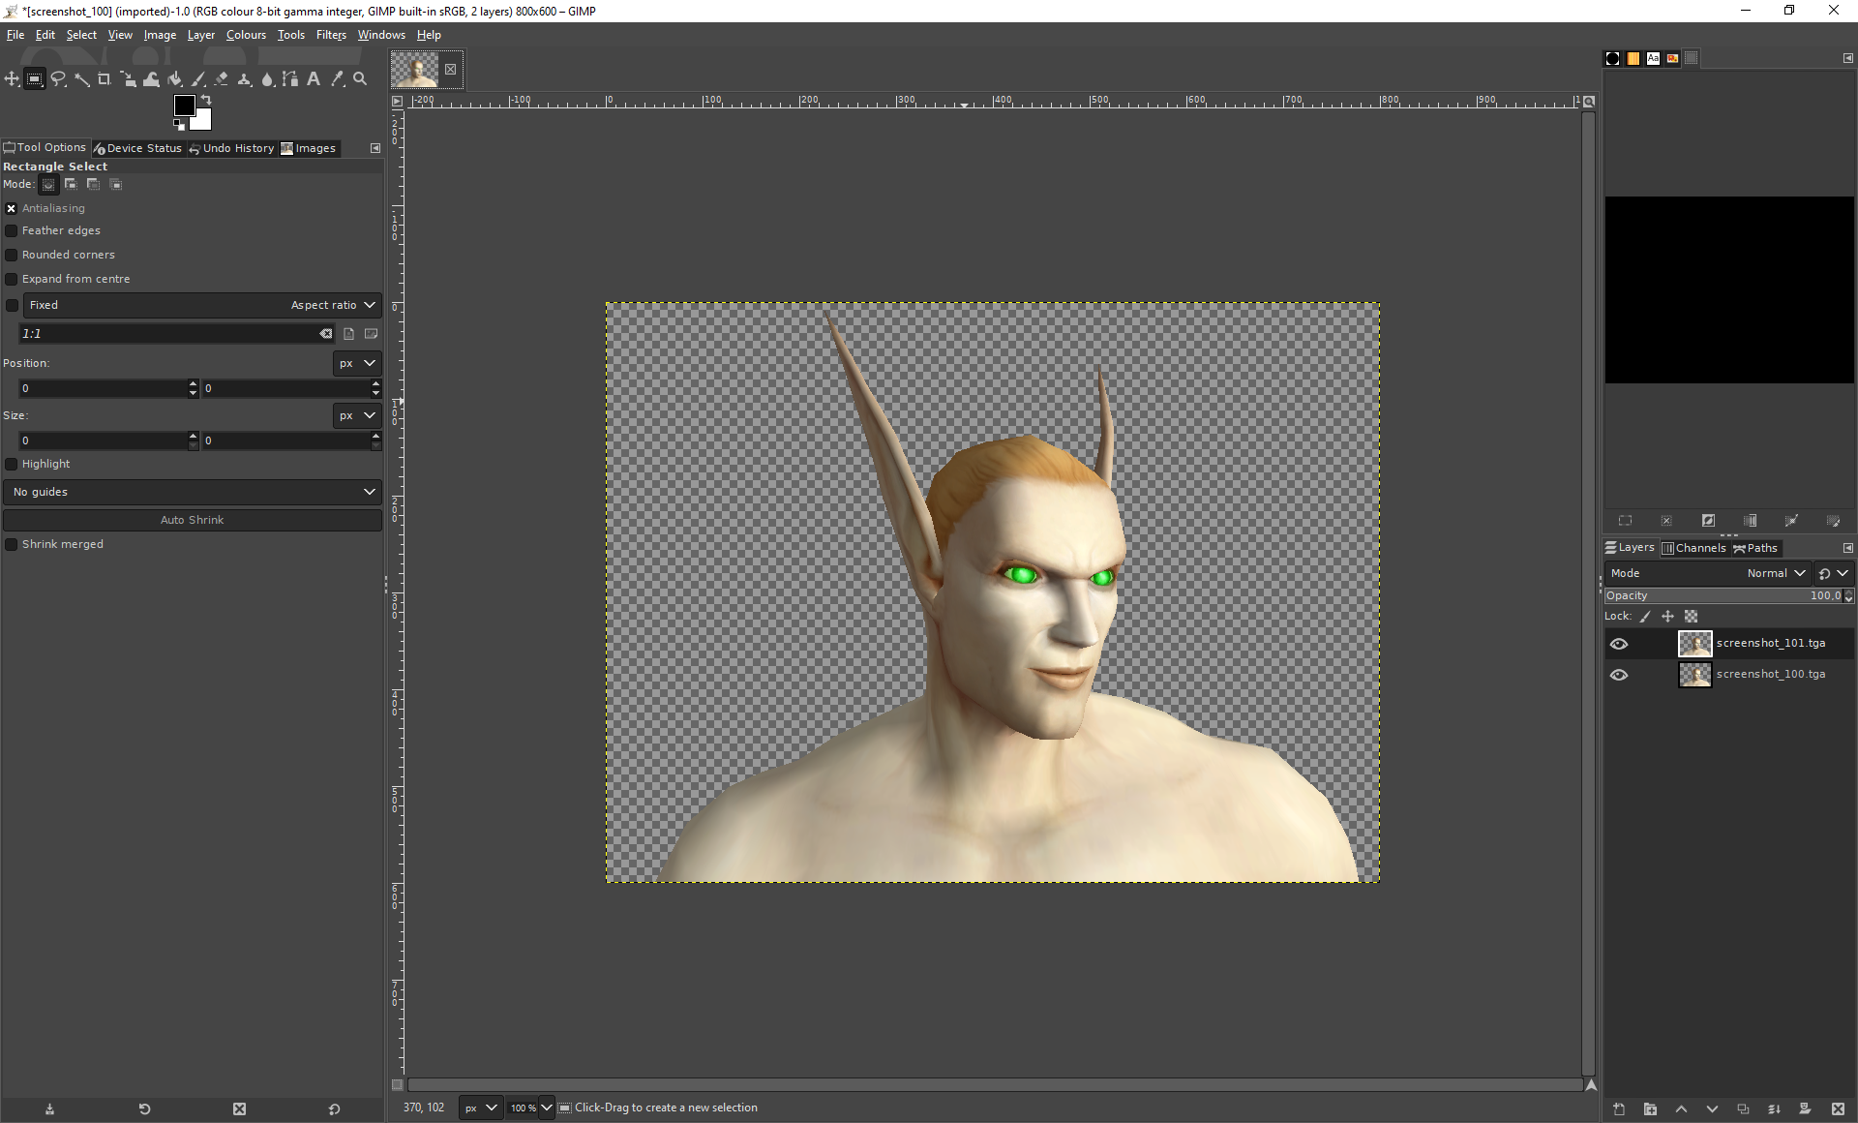Select the Crop tool
Image resolution: width=1858 pixels, height=1123 pixels.
point(105,79)
